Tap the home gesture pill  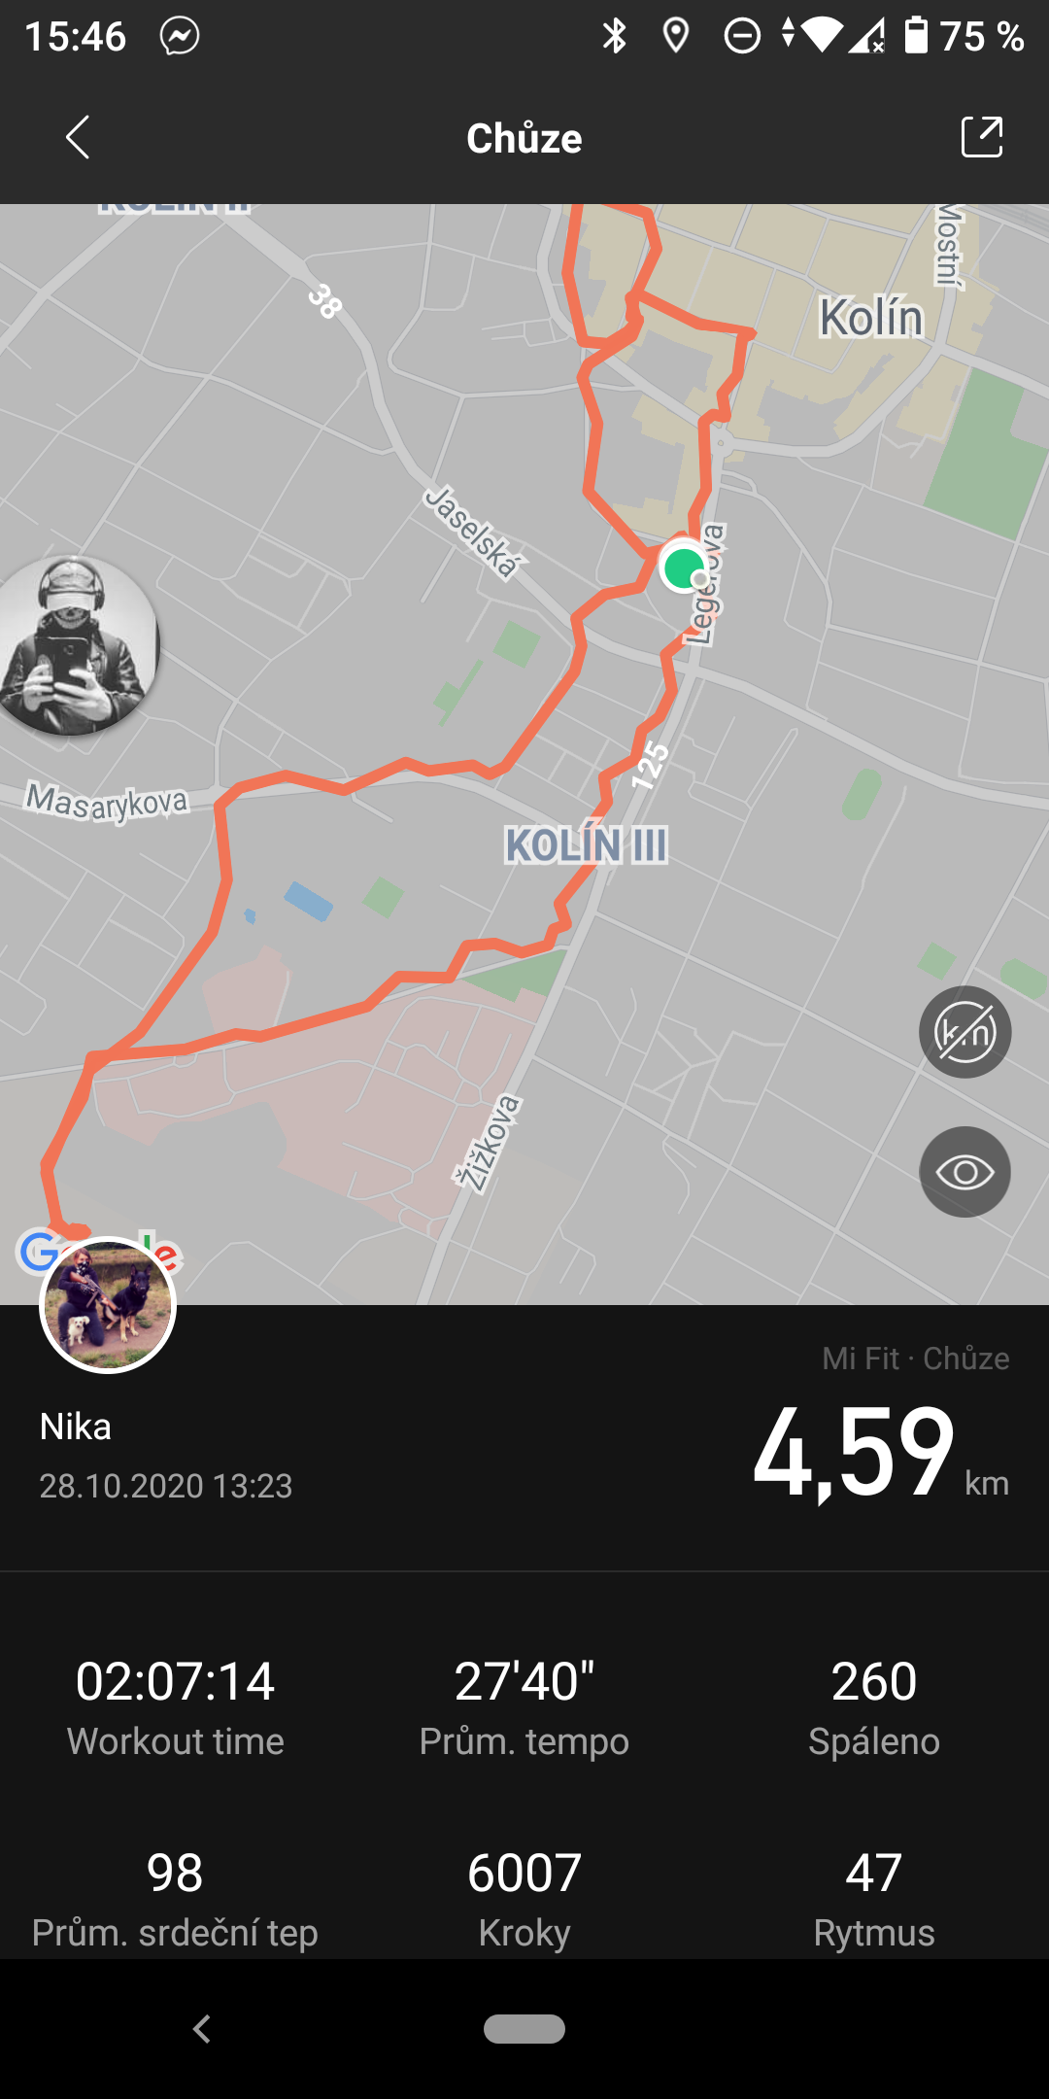click(x=524, y=2029)
